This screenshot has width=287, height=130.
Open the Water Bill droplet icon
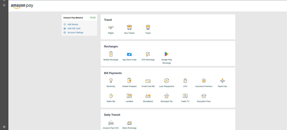pyautogui.click(x=111, y=96)
